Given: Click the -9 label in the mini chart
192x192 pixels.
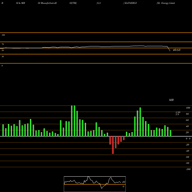Looking at the screenshot, I should point(123,187).
